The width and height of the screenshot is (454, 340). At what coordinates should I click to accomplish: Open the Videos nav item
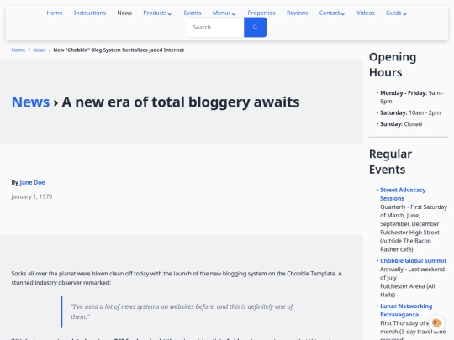(366, 13)
